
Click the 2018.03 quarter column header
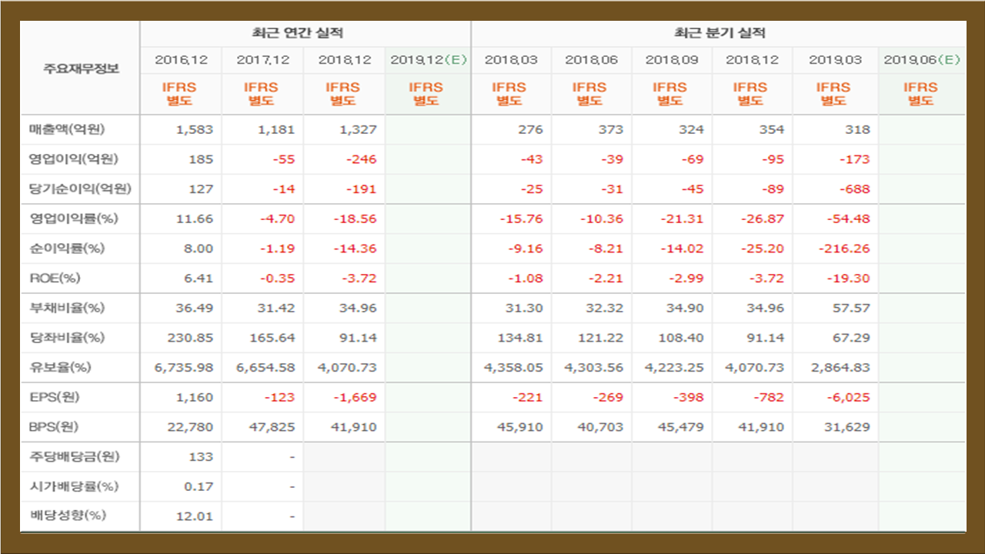511,60
